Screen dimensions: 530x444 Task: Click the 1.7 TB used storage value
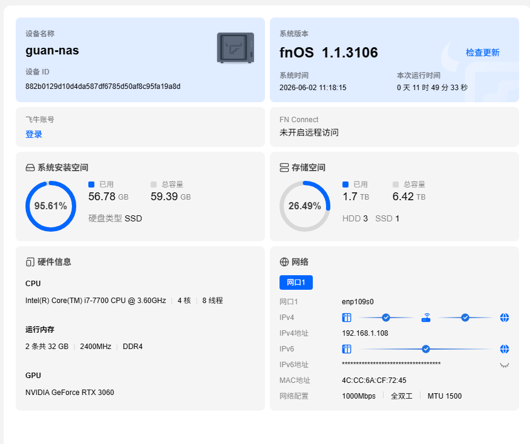(356, 197)
